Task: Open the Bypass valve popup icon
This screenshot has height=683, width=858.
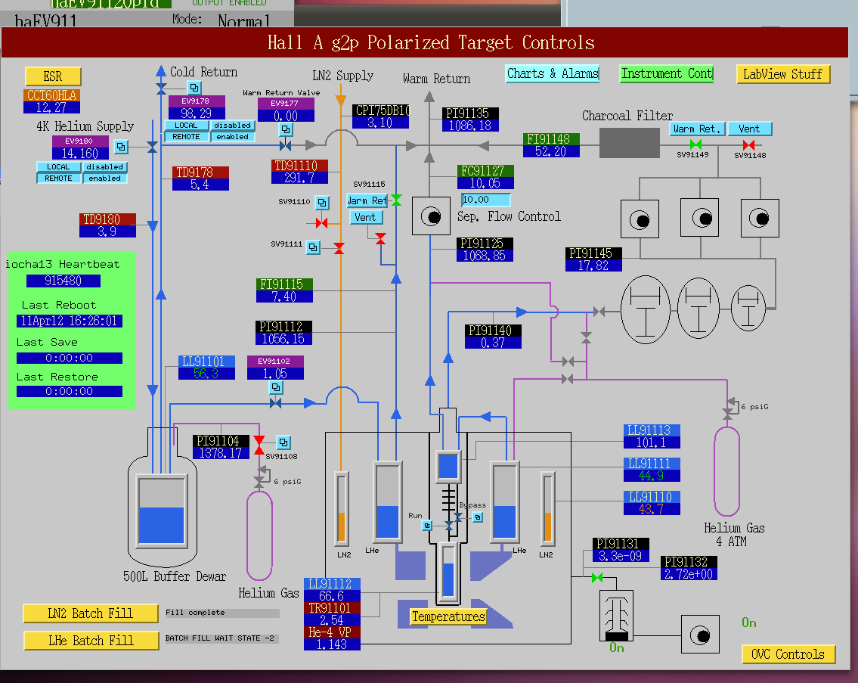Action: coord(478,517)
